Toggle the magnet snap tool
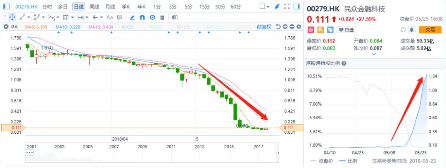446x168 pixels. coord(142,17)
